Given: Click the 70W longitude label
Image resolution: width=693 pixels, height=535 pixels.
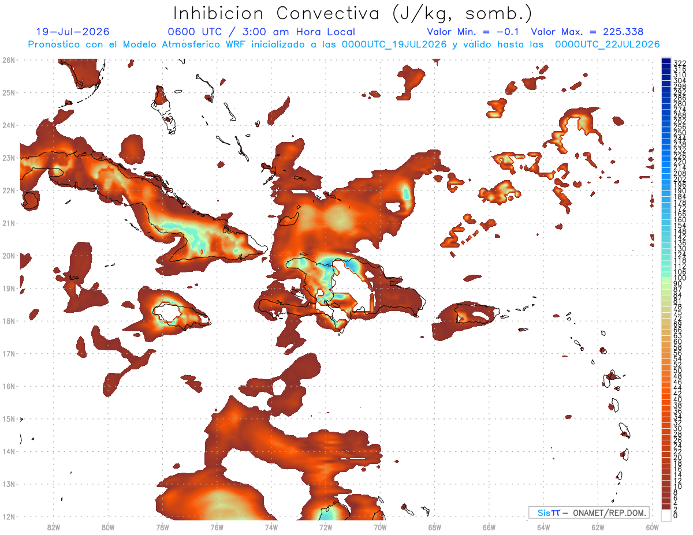Looking at the screenshot, I should point(380,527).
